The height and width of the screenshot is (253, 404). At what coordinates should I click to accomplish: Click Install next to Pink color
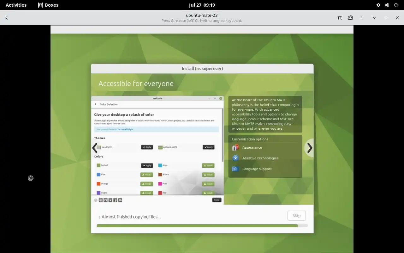tap(208, 184)
